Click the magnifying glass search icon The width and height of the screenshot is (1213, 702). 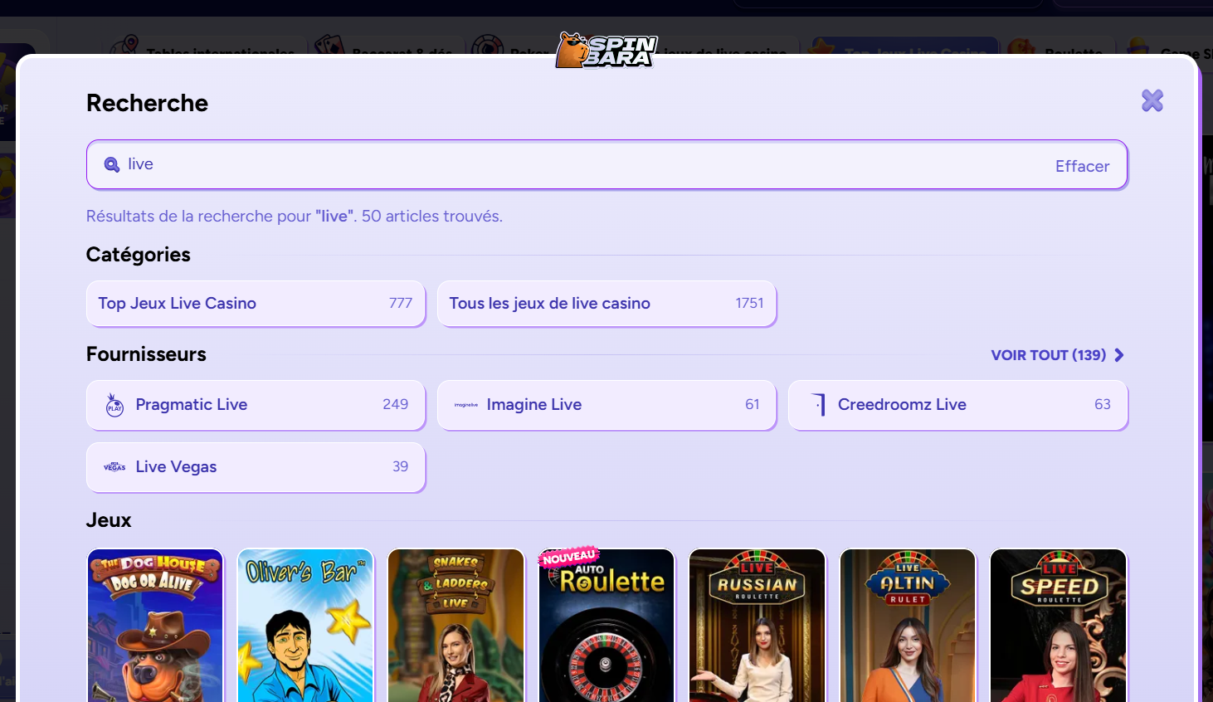111,164
